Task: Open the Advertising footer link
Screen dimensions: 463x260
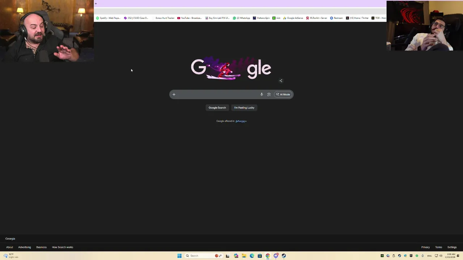Action: point(25,247)
